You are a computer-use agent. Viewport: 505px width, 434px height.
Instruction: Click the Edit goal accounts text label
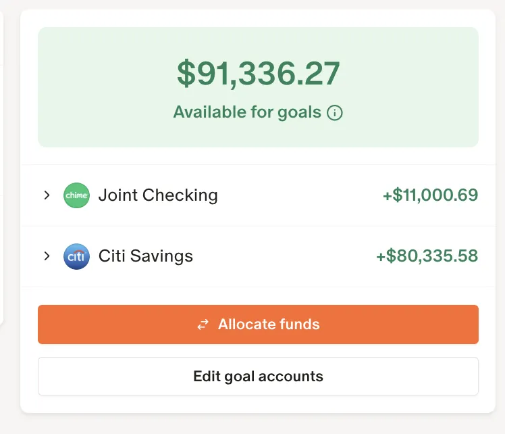pyautogui.click(x=259, y=377)
